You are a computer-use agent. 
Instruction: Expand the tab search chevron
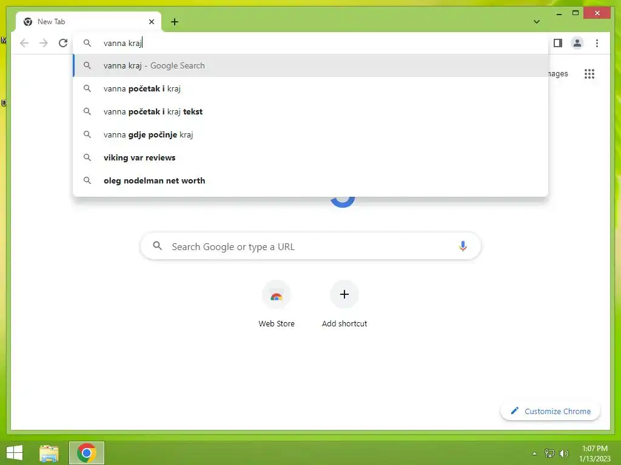[536, 22]
